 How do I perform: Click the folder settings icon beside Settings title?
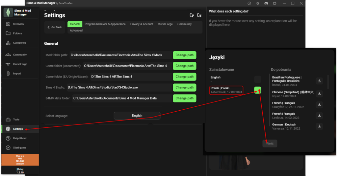199,15
